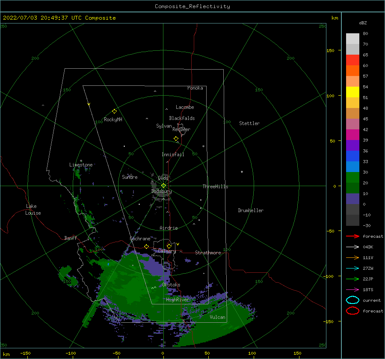The height and width of the screenshot is (359, 385).
Task: Click the Banff label
Action: point(71,238)
